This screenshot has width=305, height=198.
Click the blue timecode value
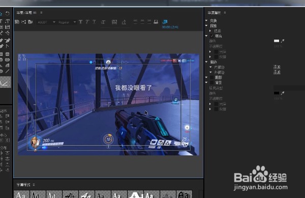(x=170, y=27)
